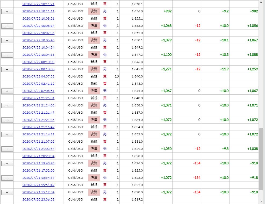
Task: Open order link 2020/07/22 04:37:58
Action: [x=38, y=77]
